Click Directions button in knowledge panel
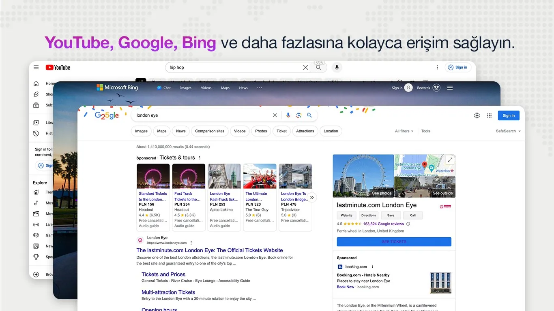This screenshot has height=311, width=554. 369,215
